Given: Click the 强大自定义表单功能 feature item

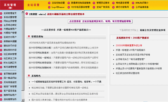Looking at the screenshot, I should [x=59, y=100].
